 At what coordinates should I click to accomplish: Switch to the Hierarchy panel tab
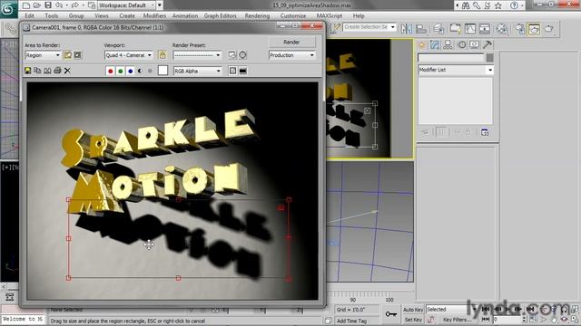(448, 44)
